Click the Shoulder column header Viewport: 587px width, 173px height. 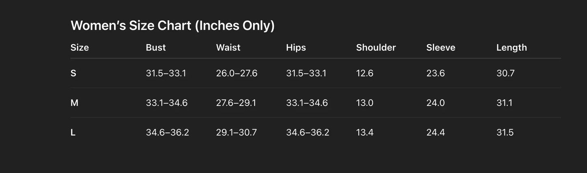(376, 48)
